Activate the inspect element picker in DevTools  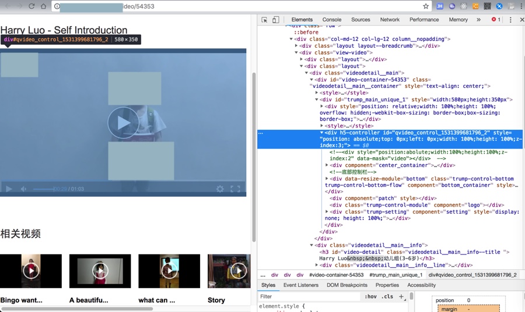click(264, 20)
